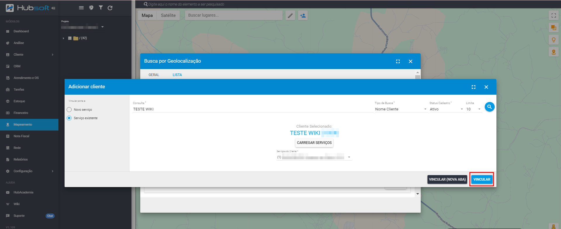
Task: Open Suporte chat entry
Action: point(29,216)
